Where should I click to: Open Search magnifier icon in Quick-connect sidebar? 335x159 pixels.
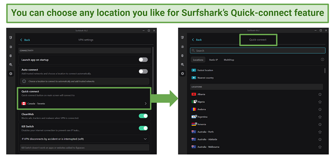click(182, 65)
